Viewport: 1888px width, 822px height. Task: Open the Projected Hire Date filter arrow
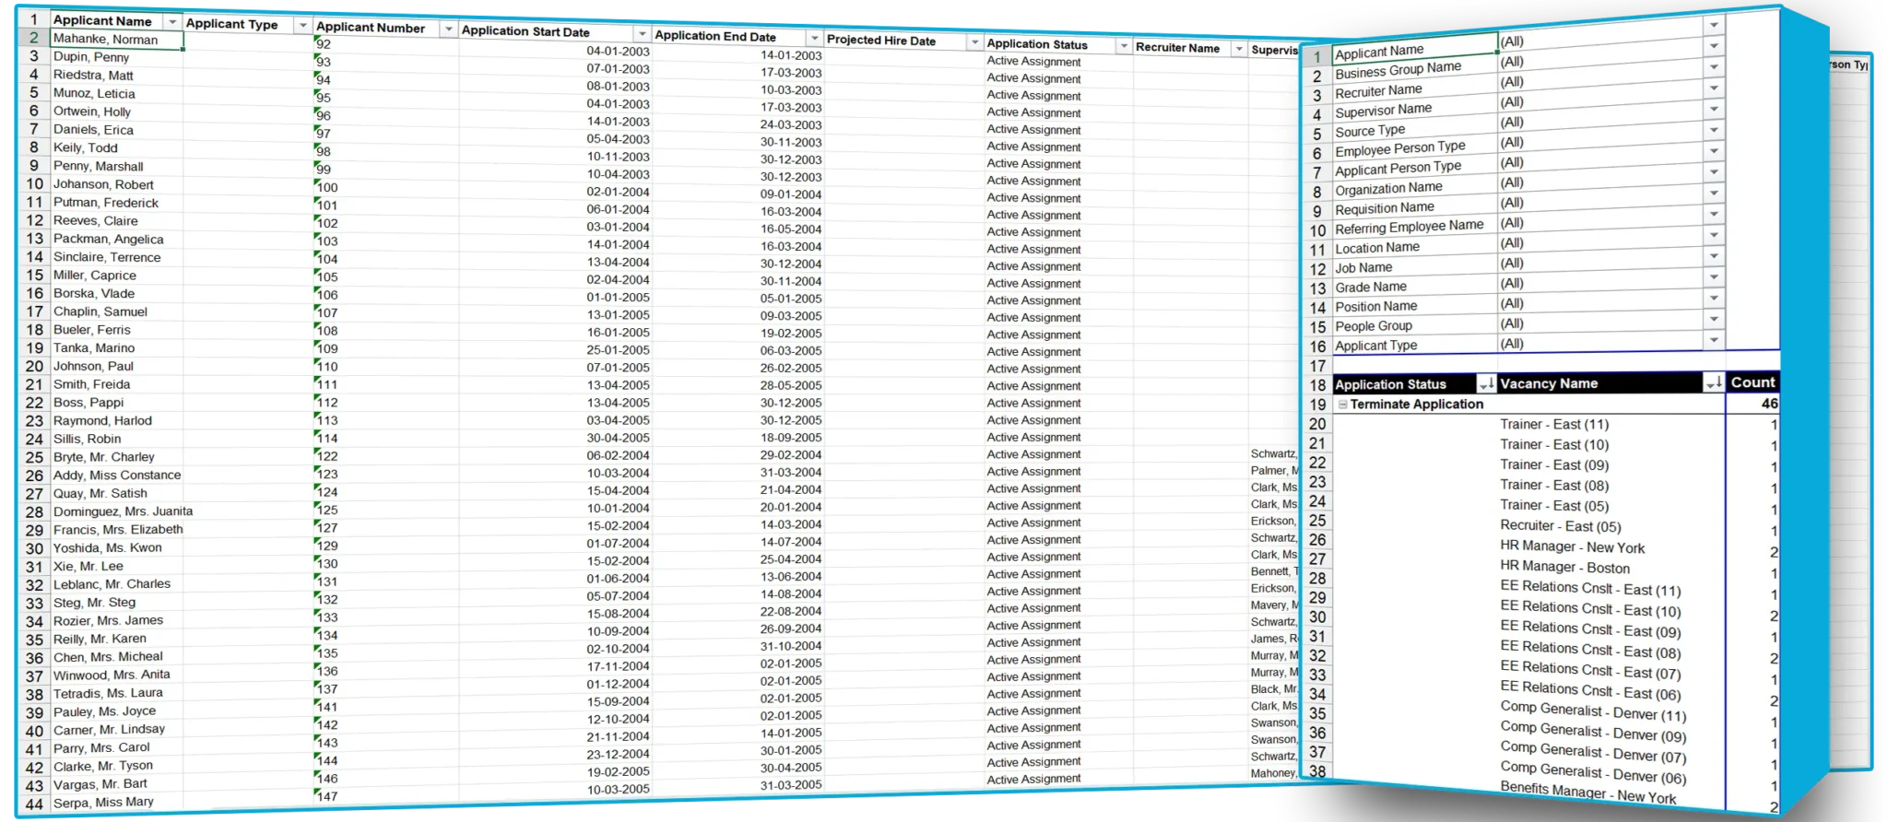tap(974, 42)
